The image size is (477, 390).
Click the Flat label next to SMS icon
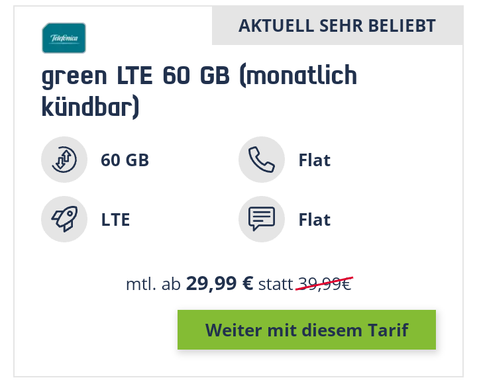[x=315, y=219]
